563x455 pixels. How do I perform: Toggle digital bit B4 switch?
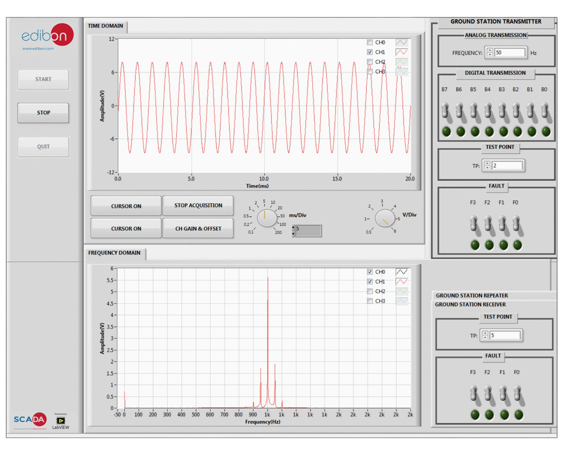(x=488, y=111)
